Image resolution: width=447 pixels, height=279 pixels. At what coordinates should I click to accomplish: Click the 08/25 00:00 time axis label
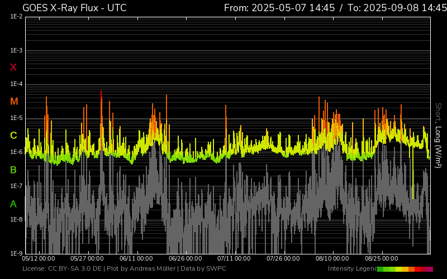[382, 259]
